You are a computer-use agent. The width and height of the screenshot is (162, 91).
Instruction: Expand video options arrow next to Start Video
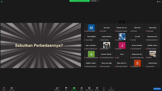[15, 88]
